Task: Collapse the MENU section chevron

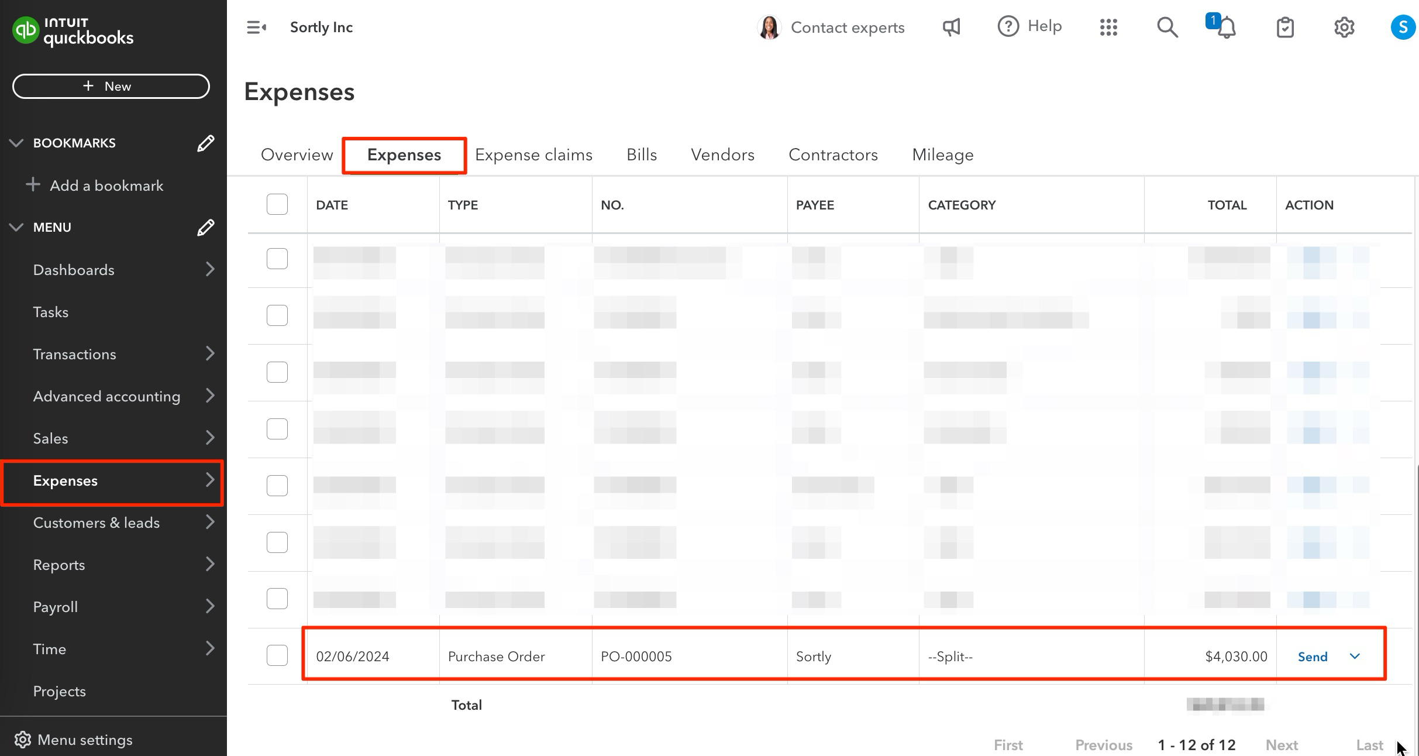Action: [16, 227]
